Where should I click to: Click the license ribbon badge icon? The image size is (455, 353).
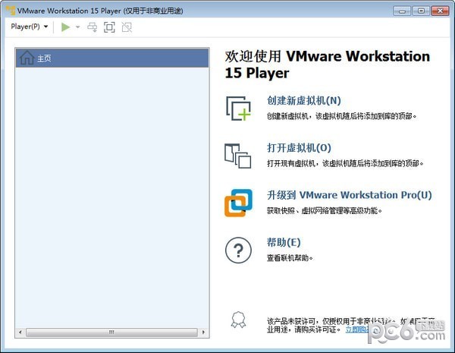coord(238,320)
